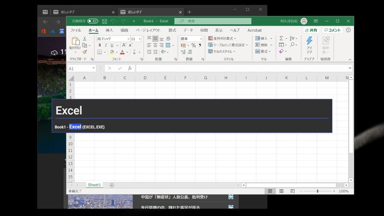Apply Percent Style format
Image resolution: width=384 pixels, height=216 pixels.
193,45
